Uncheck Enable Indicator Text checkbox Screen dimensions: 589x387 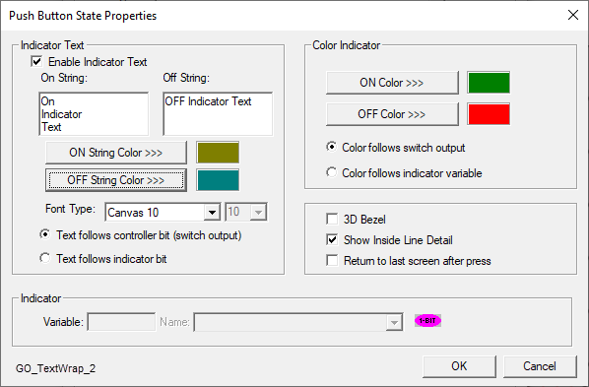point(36,61)
